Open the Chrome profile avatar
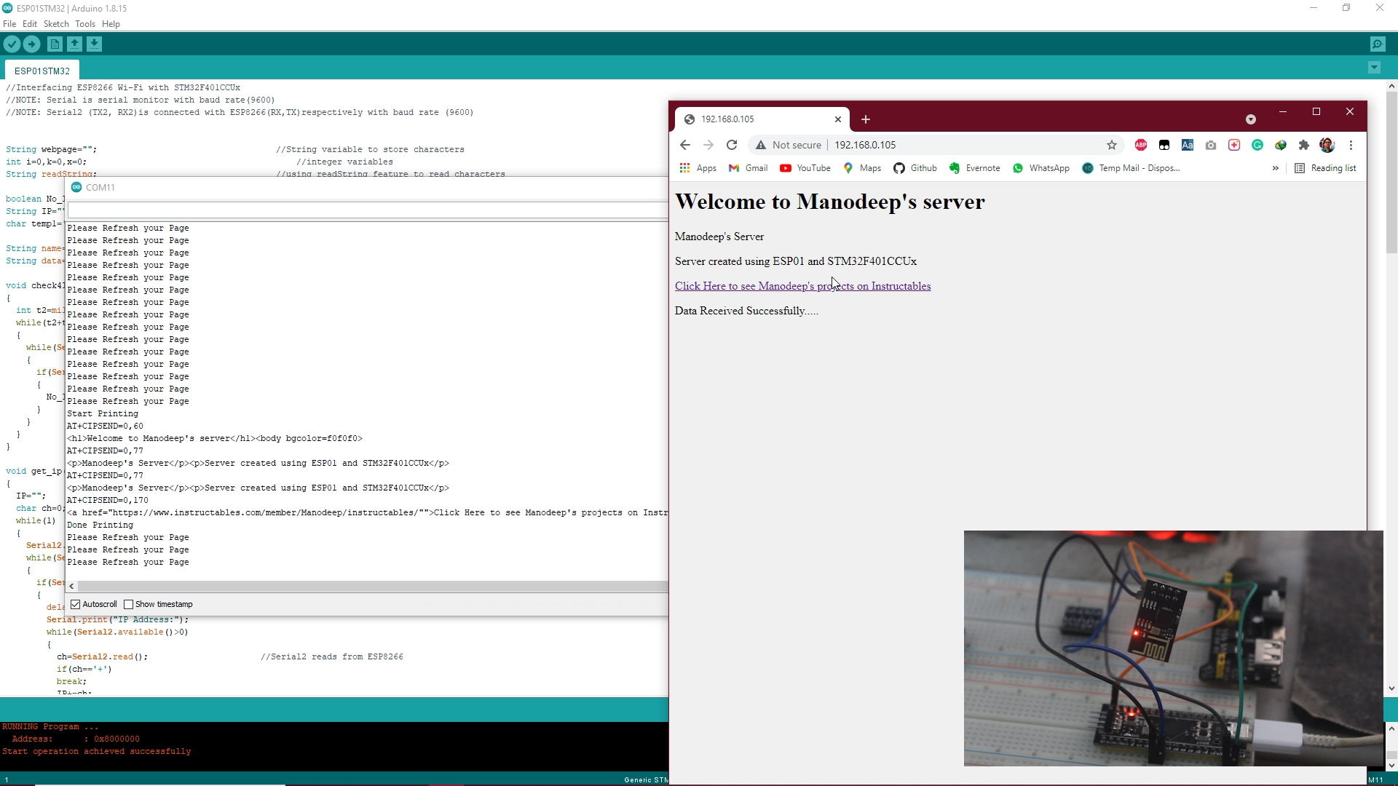1398x786 pixels. point(1327,145)
